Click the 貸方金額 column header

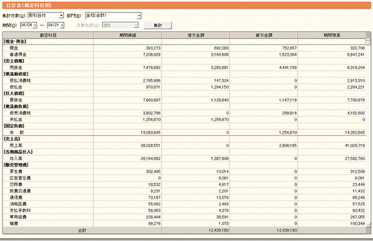(x=264, y=35)
